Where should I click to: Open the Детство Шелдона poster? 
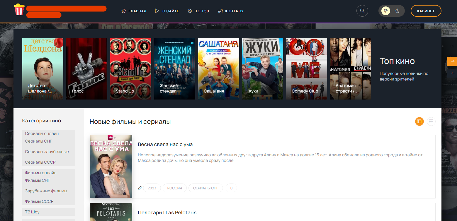43,69
